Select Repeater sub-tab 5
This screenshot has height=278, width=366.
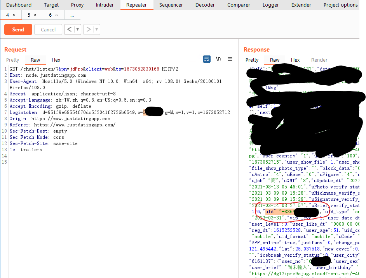[29, 15]
